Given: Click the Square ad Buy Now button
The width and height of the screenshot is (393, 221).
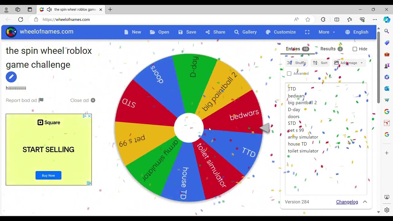Looking at the screenshot, I should [48, 175].
